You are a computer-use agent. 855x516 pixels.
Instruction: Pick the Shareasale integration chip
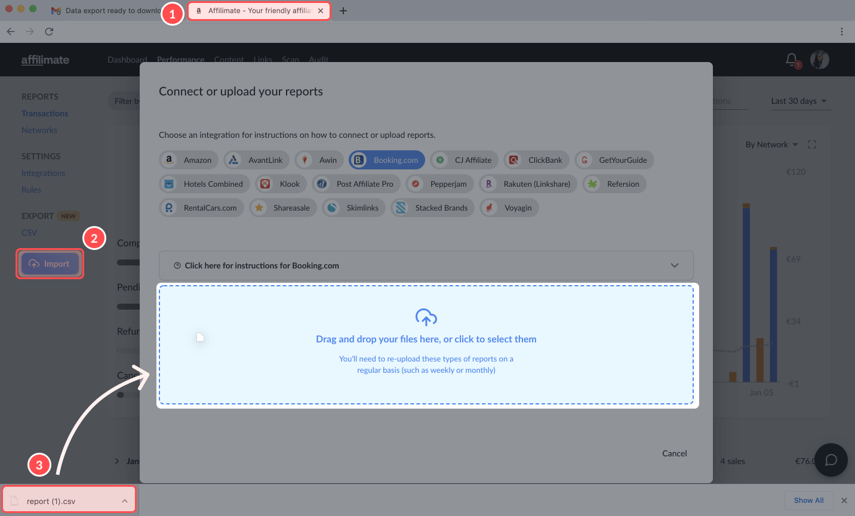[283, 208]
